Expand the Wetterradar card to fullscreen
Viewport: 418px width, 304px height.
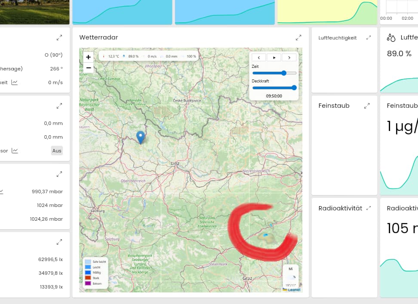298,38
